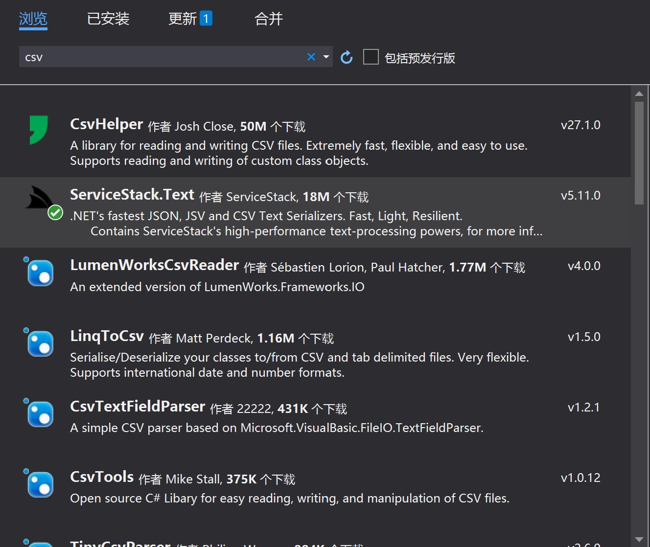Image resolution: width=650 pixels, height=547 pixels.
Task: Click the CsvTextFieldParser package icon
Action: pyautogui.click(x=39, y=413)
